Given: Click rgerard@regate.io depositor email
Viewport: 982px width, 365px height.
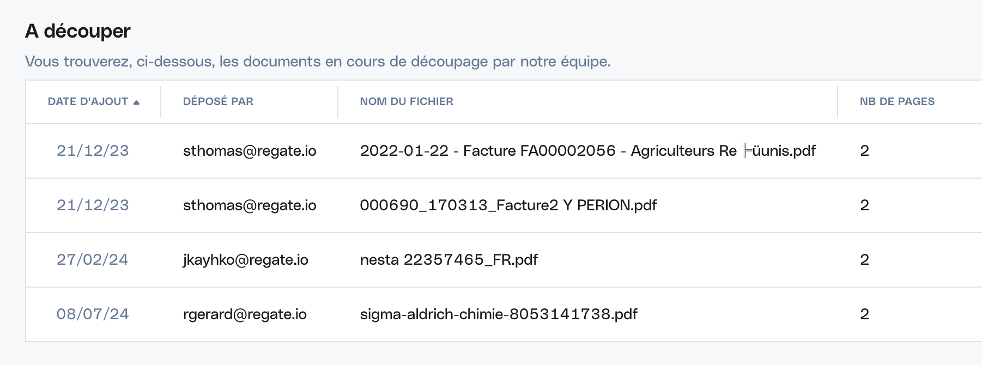Looking at the screenshot, I should [245, 314].
